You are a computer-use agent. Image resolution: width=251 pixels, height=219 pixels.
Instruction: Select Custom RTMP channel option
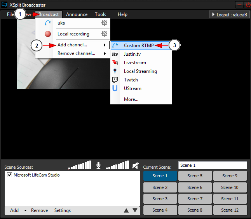141,46
